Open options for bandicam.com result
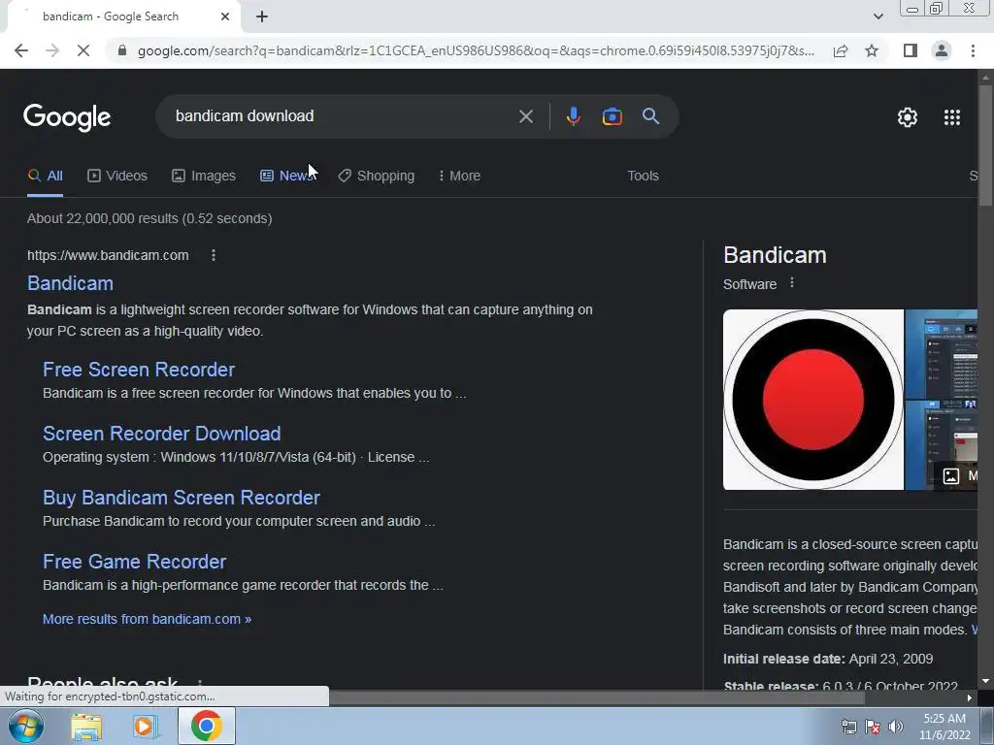Screen dimensions: 994x745 click(x=214, y=255)
